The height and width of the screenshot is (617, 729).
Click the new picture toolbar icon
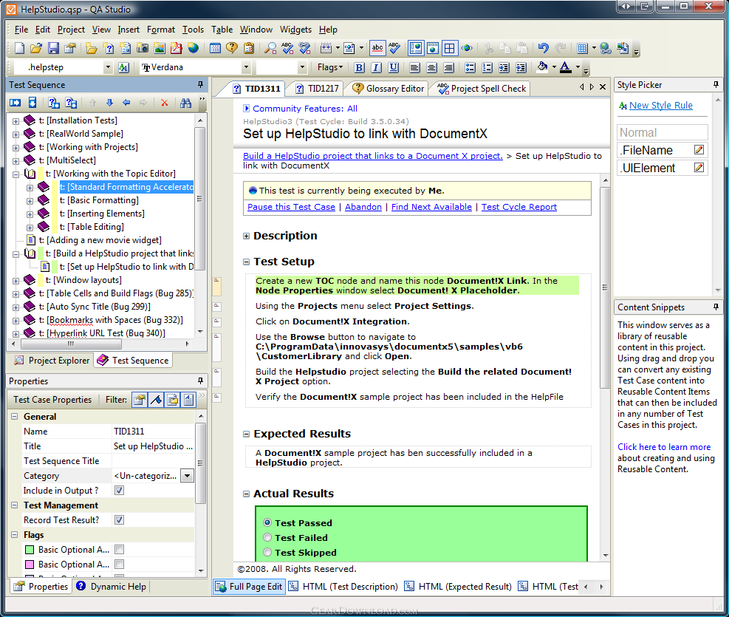click(x=159, y=48)
